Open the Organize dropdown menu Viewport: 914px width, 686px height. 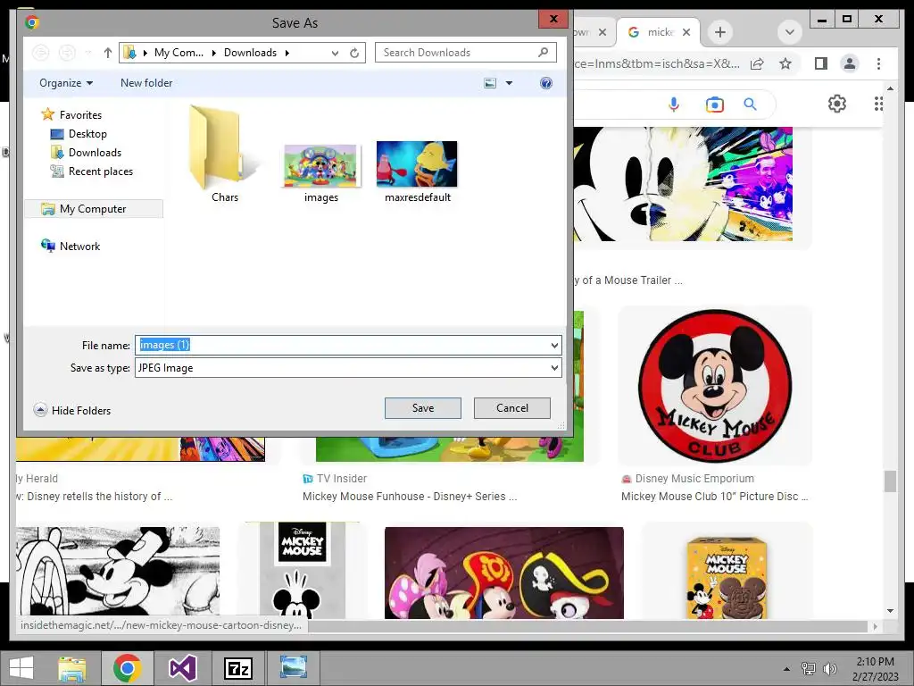click(x=66, y=83)
